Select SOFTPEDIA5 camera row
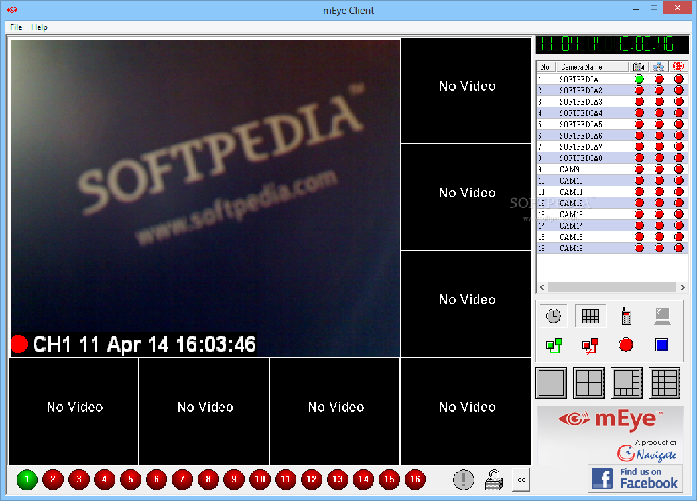 pos(612,124)
